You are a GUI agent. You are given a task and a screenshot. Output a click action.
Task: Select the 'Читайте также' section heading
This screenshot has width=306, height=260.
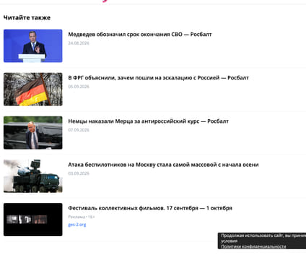click(27, 18)
